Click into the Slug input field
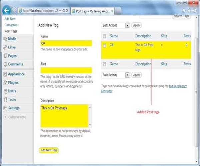The height and width of the screenshot is (166, 200). (x=66, y=70)
